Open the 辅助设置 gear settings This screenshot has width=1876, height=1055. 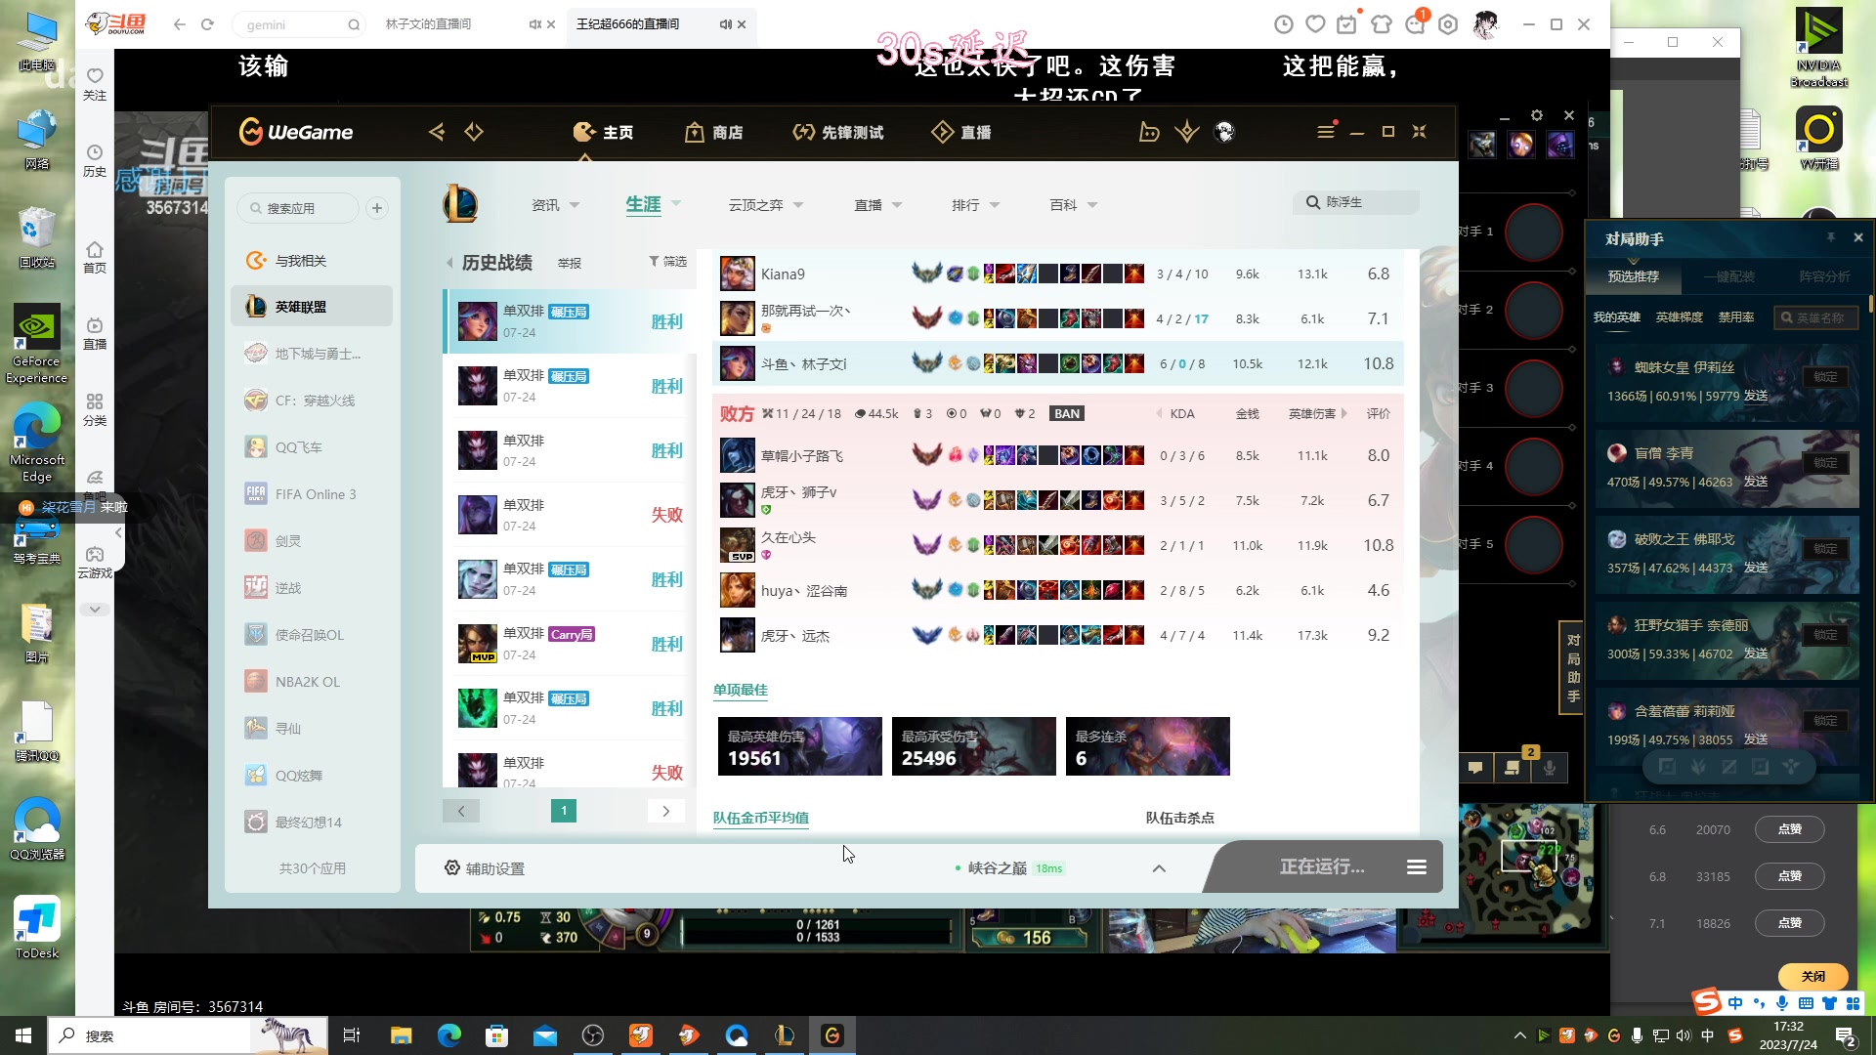pyautogui.click(x=452, y=868)
